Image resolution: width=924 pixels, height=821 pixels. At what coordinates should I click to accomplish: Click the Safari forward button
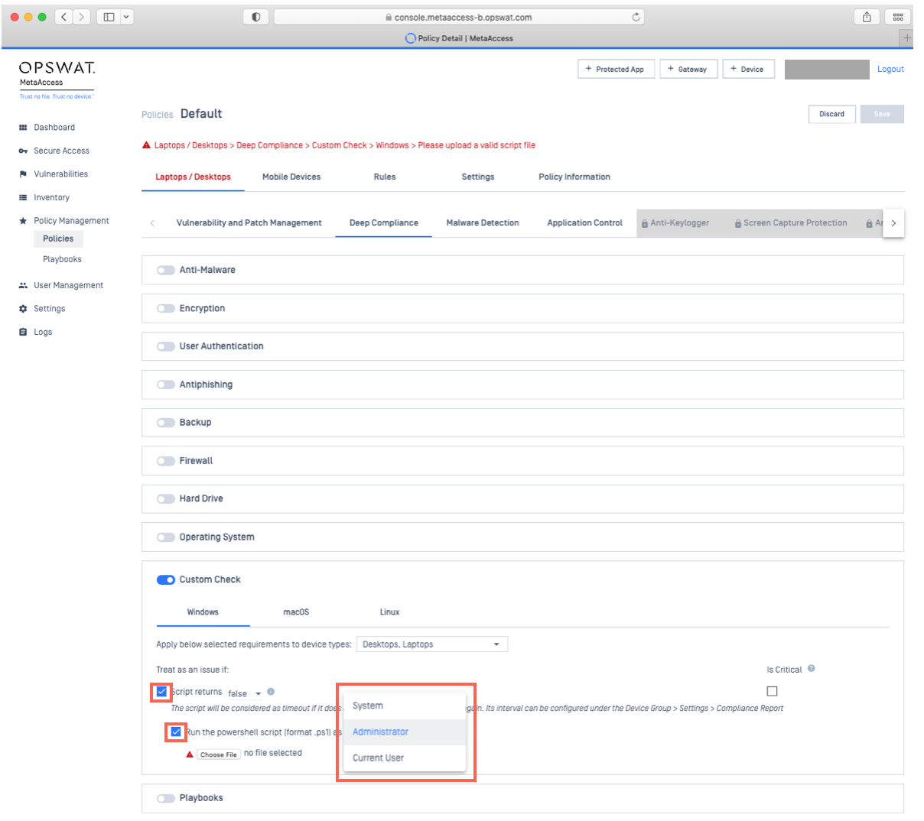pyautogui.click(x=82, y=17)
